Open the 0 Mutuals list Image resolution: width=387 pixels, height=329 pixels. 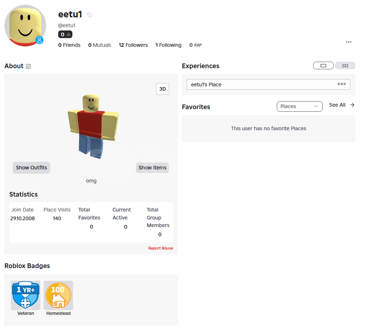coord(100,45)
